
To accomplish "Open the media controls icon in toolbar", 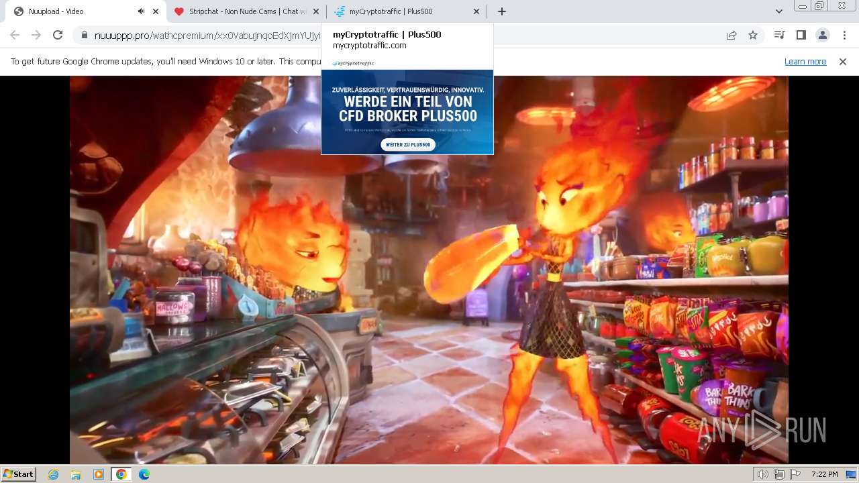I will pyautogui.click(x=779, y=35).
